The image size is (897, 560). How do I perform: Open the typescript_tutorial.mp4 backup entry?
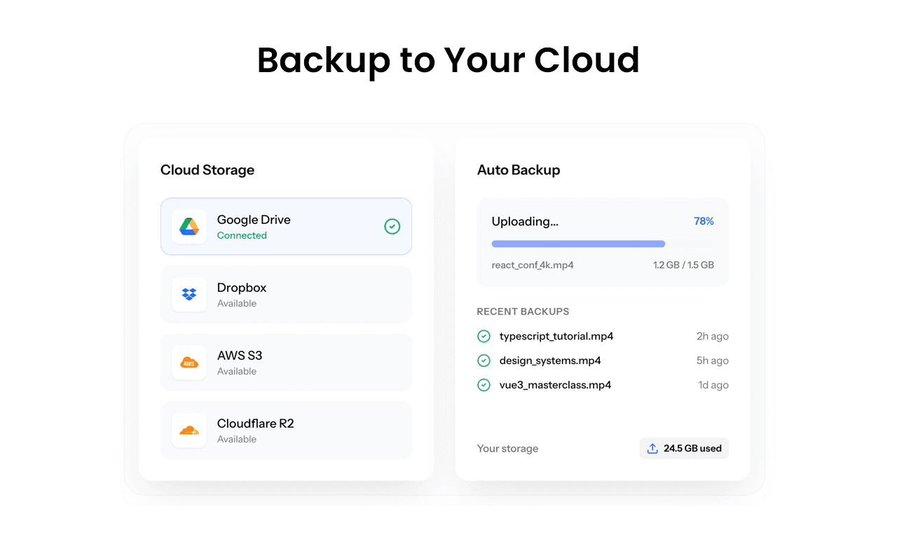556,337
